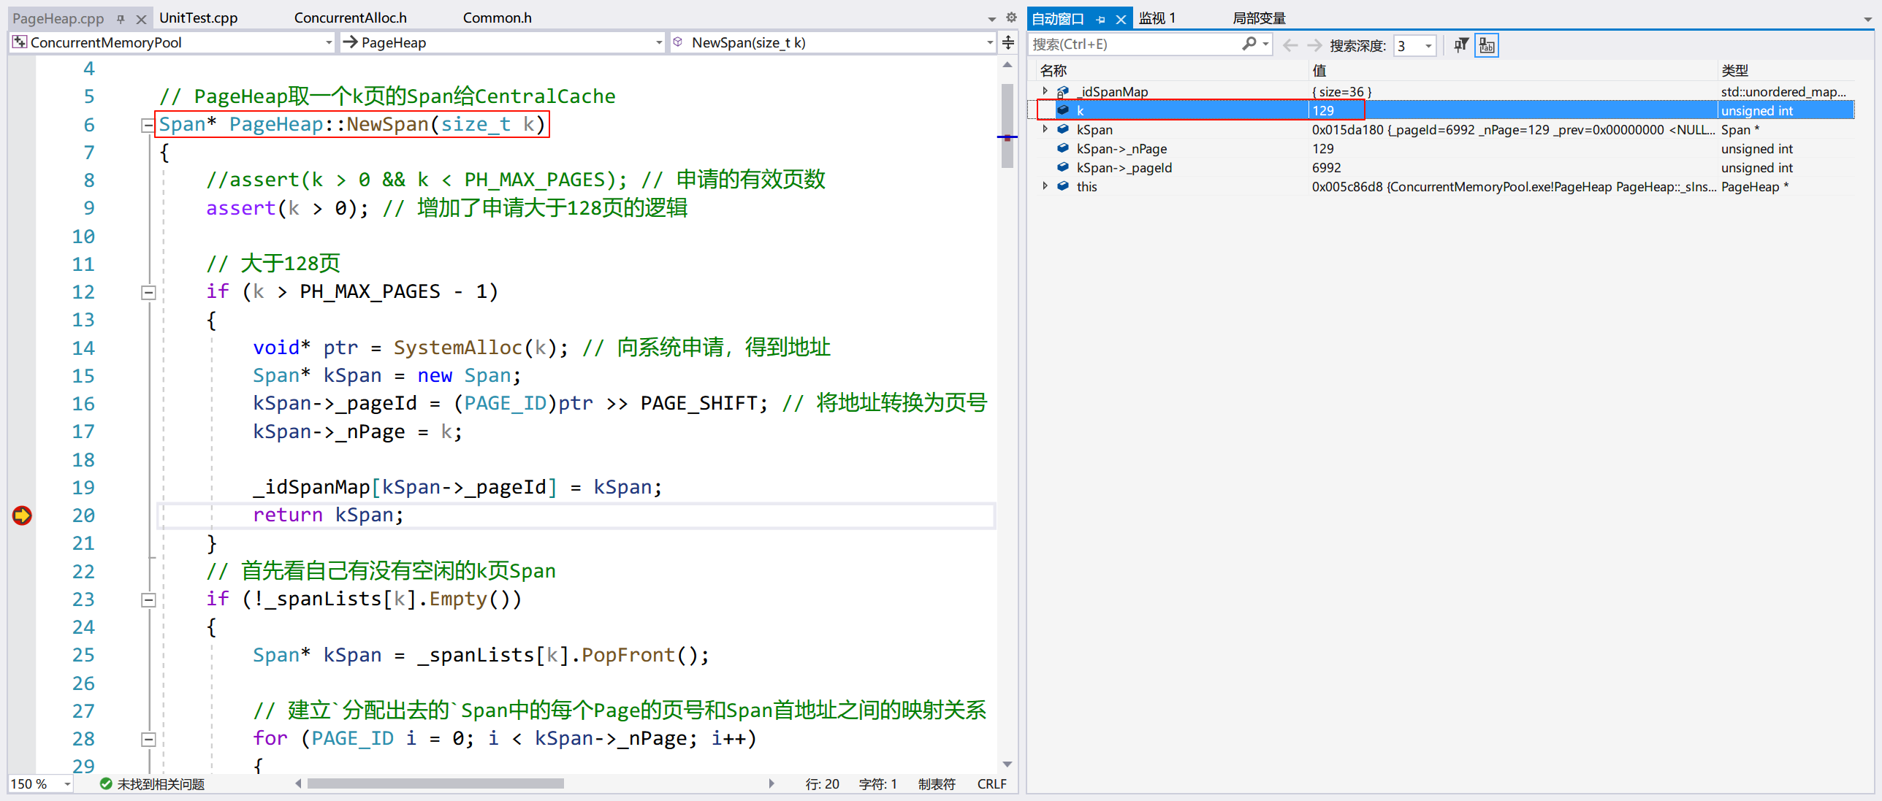Click the search forward arrow icon

pos(1314,45)
